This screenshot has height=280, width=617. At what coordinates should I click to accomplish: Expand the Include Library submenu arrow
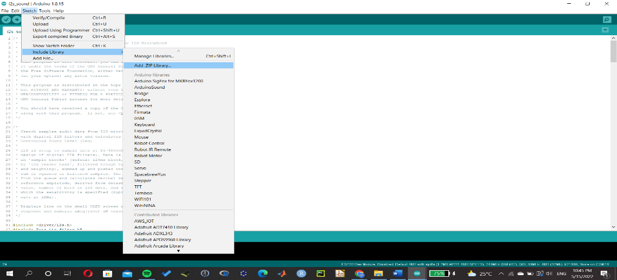(x=121, y=52)
